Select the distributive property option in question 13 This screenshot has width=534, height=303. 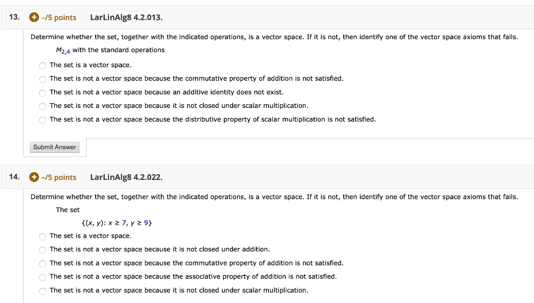pyautogui.click(x=42, y=120)
